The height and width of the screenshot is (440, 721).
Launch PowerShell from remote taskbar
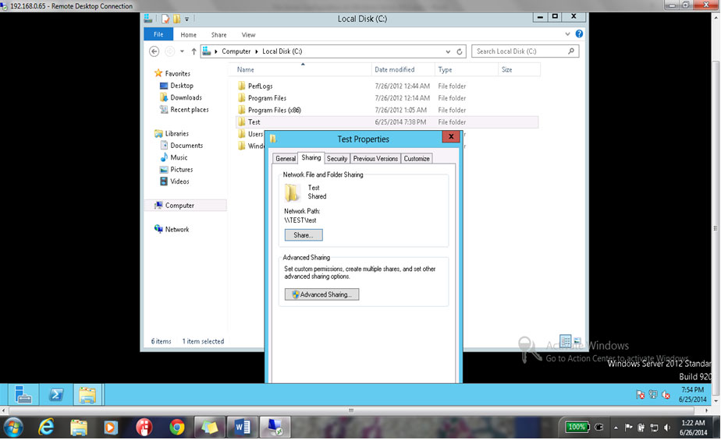56,395
